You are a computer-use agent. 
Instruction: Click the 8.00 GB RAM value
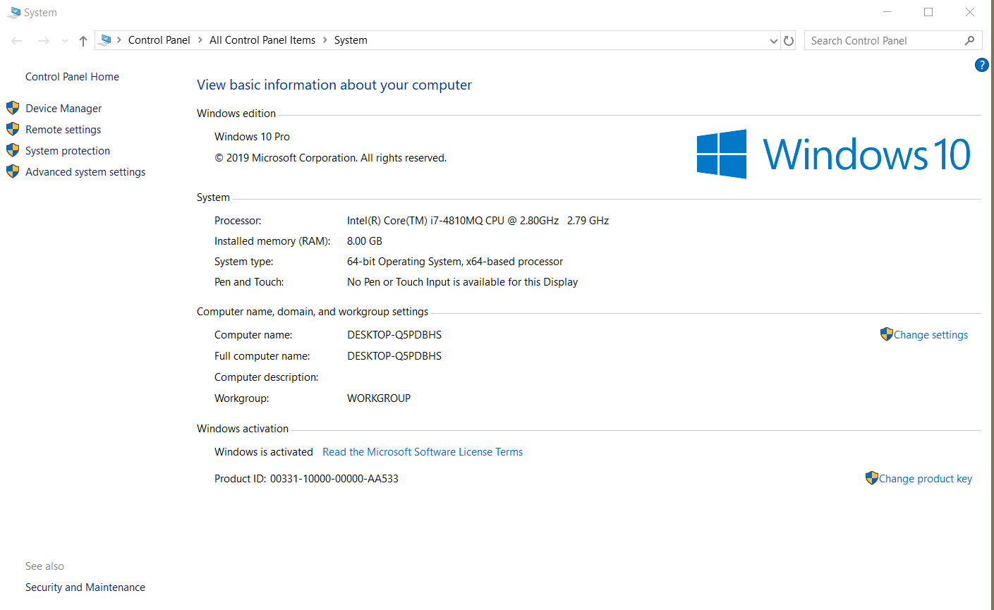(365, 241)
